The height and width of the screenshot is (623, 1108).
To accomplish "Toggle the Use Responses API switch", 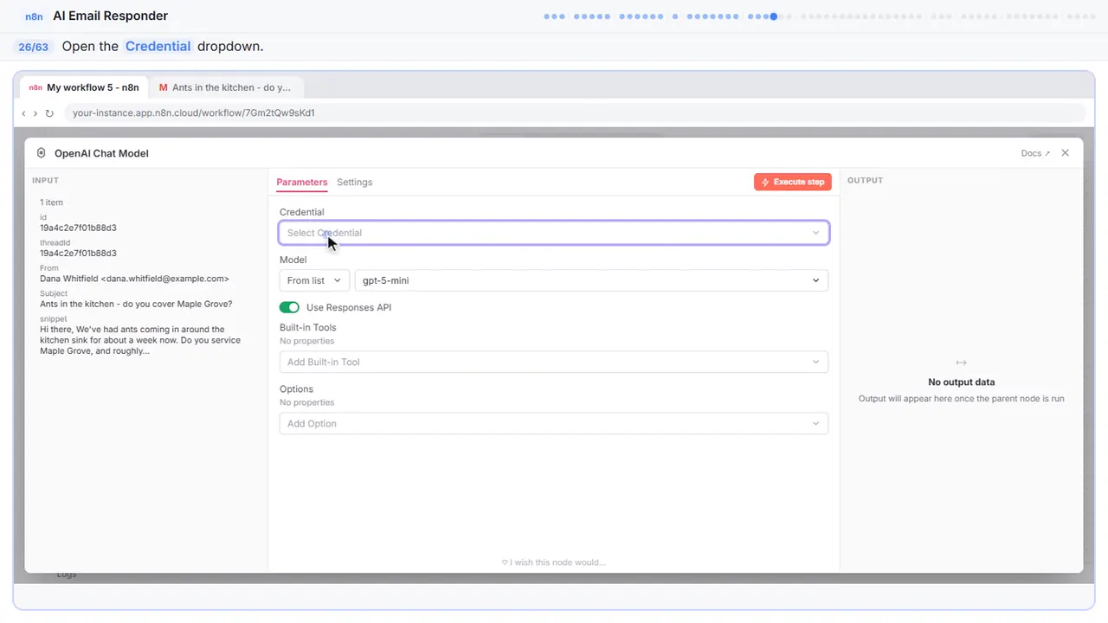I will coord(289,307).
